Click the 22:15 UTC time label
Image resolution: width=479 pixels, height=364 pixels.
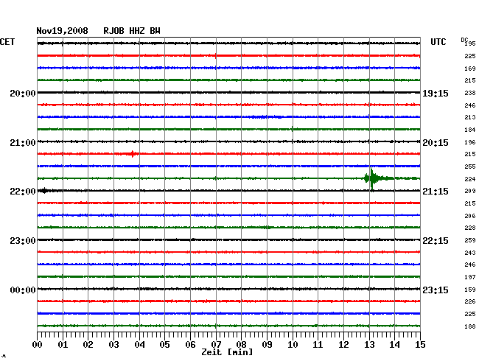[x=436, y=241]
